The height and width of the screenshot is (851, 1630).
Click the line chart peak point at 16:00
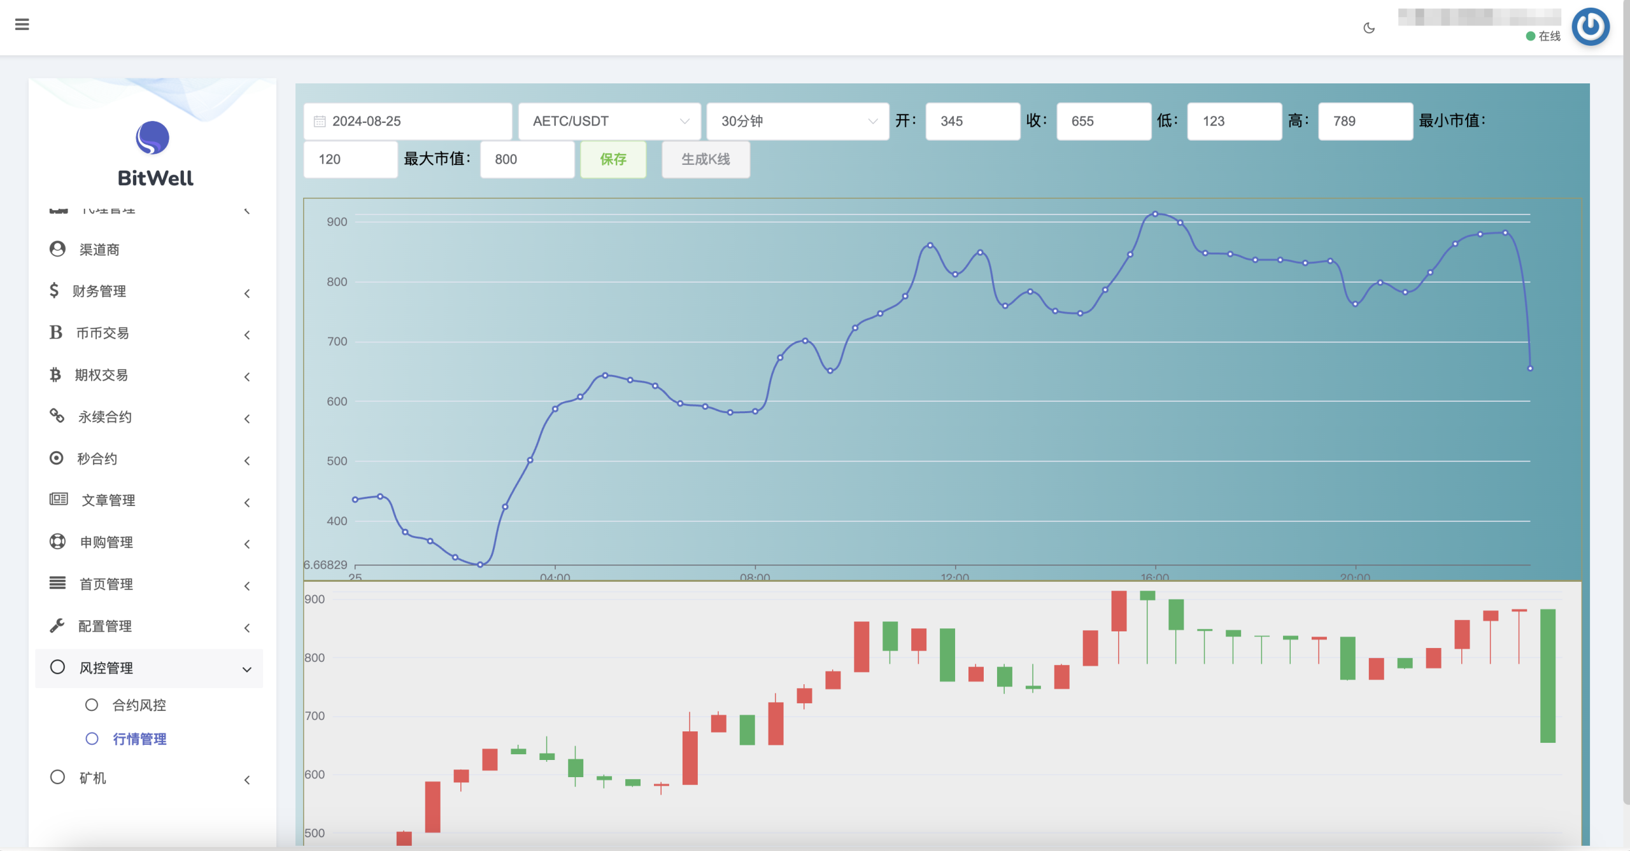(1155, 214)
